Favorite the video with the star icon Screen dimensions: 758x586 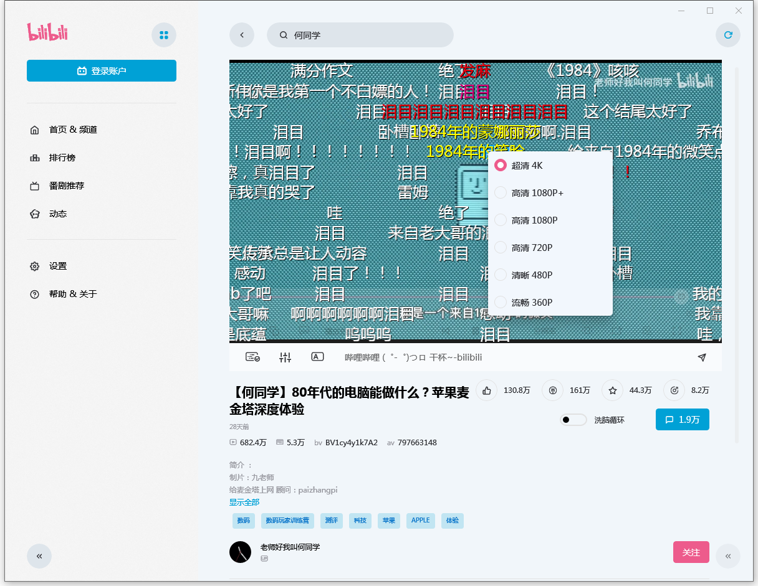(x=612, y=390)
